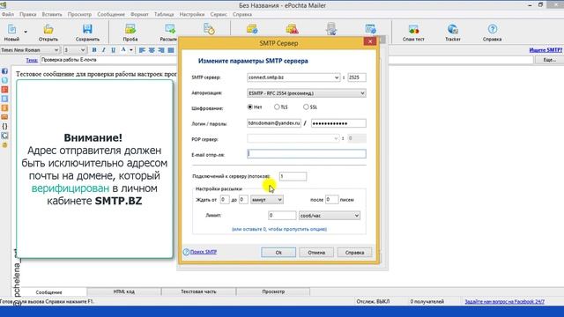Click the Facebook sidebar icon
The image size is (564, 317).
4,71
